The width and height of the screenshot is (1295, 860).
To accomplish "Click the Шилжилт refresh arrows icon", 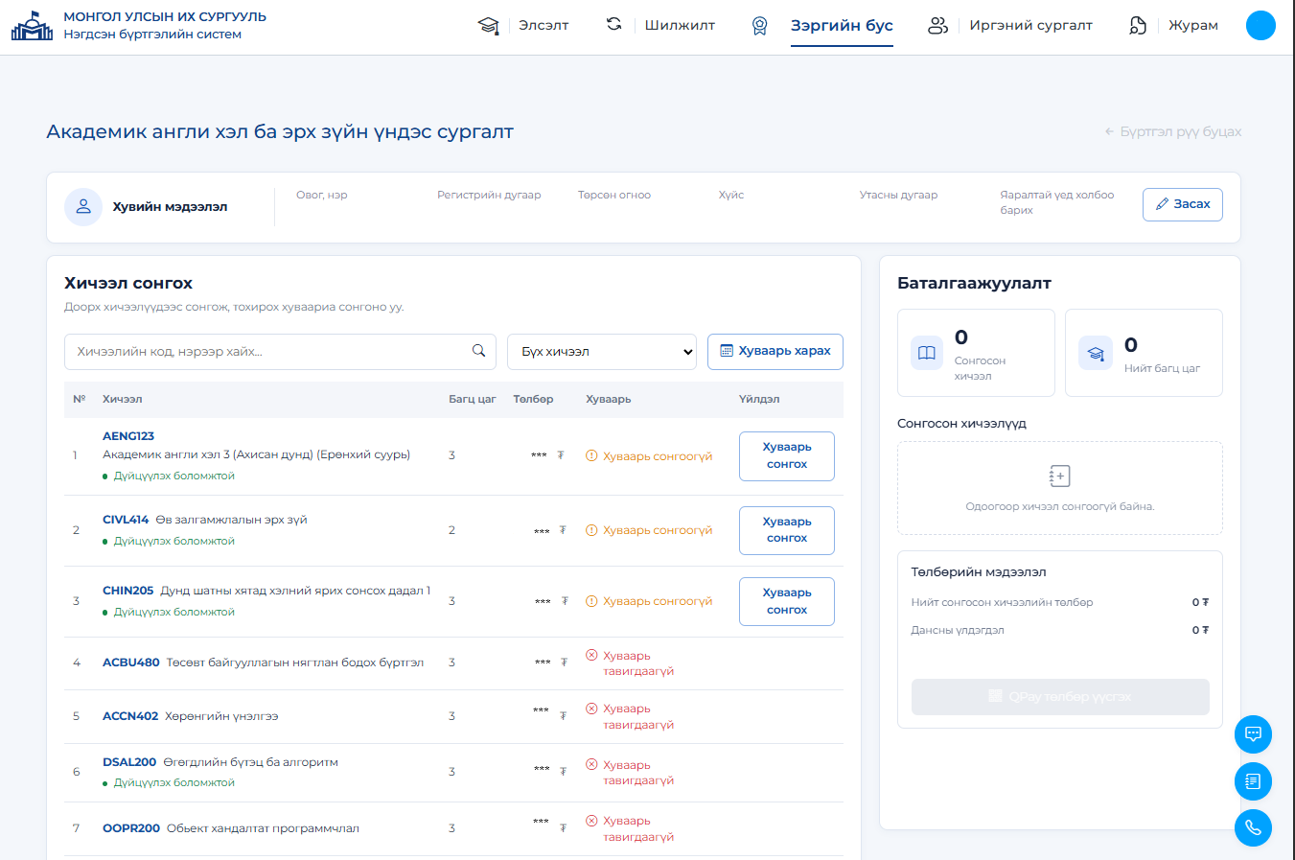I will coord(614,24).
